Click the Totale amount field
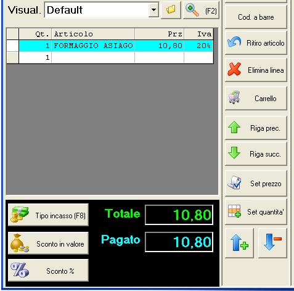This screenshot has width=294, height=291. click(179, 215)
